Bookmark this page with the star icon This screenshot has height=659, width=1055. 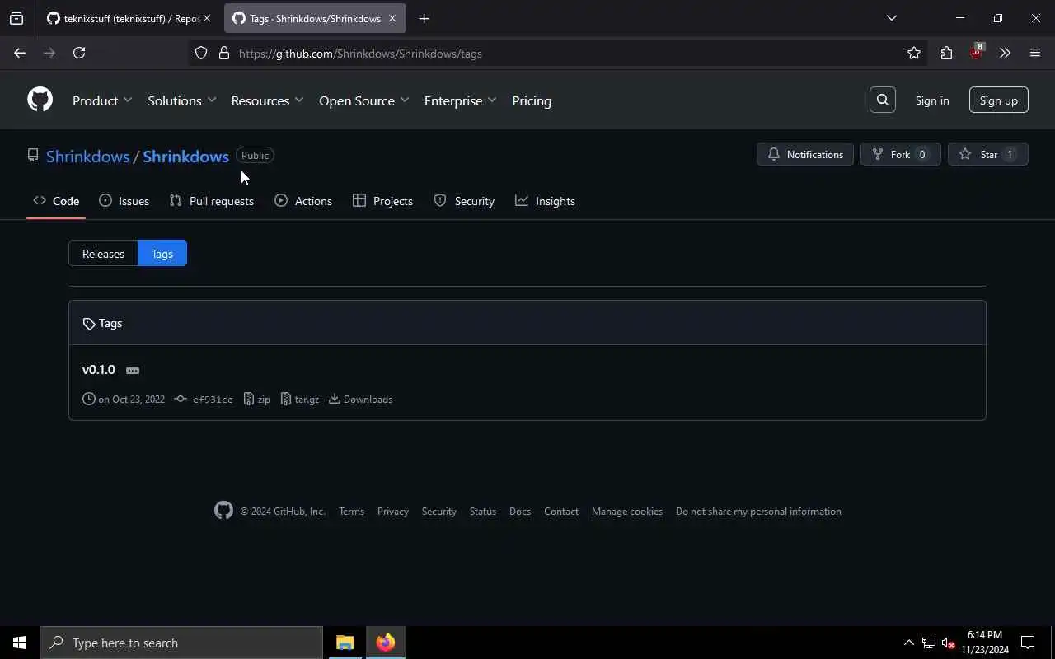pyautogui.click(x=914, y=54)
